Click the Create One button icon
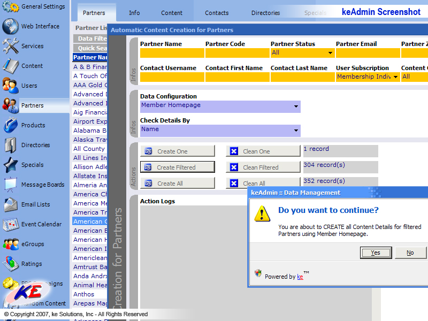The image size is (428, 321). 148,151
